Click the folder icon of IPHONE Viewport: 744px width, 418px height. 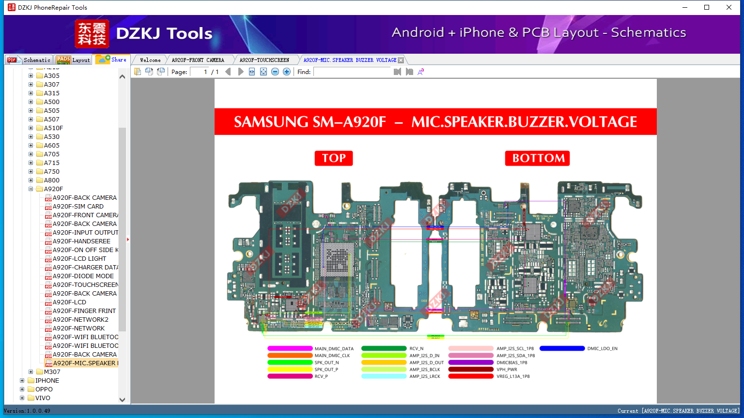click(x=31, y=380)
